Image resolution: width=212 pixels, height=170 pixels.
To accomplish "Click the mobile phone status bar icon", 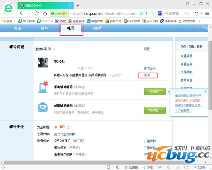I will (108, 168).
